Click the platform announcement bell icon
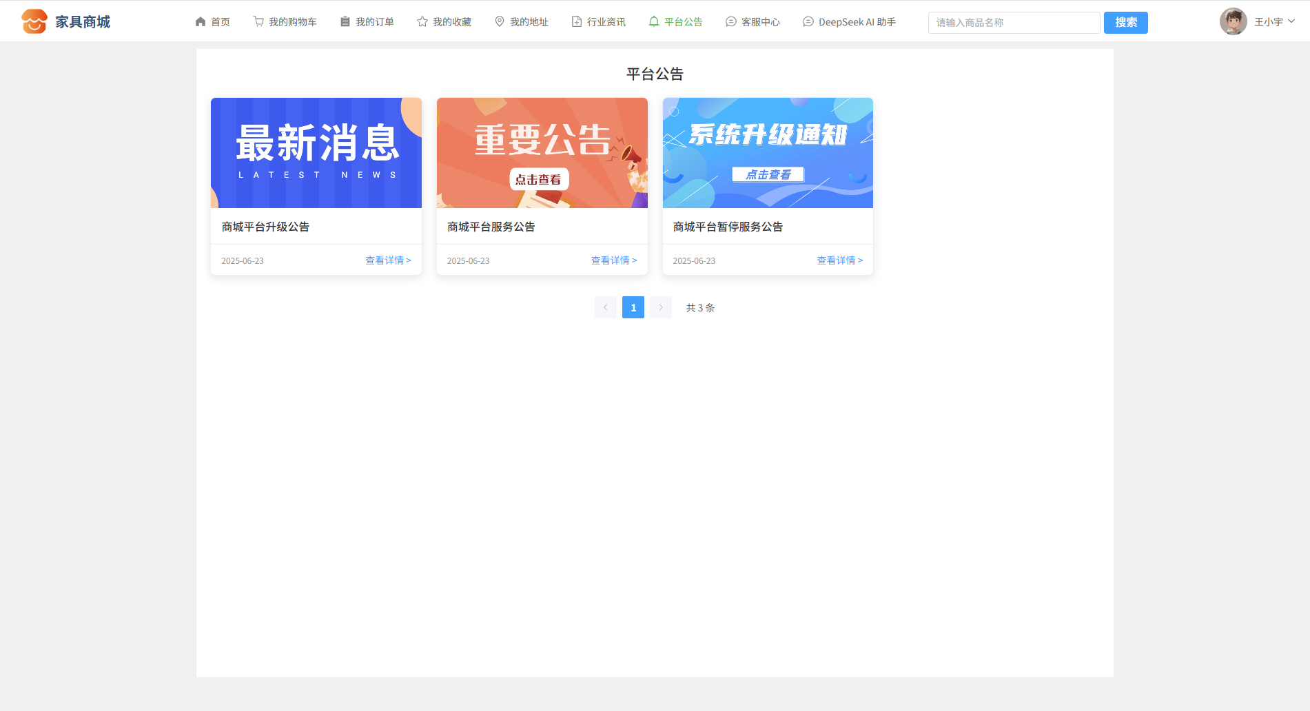 tap(654, 22)
